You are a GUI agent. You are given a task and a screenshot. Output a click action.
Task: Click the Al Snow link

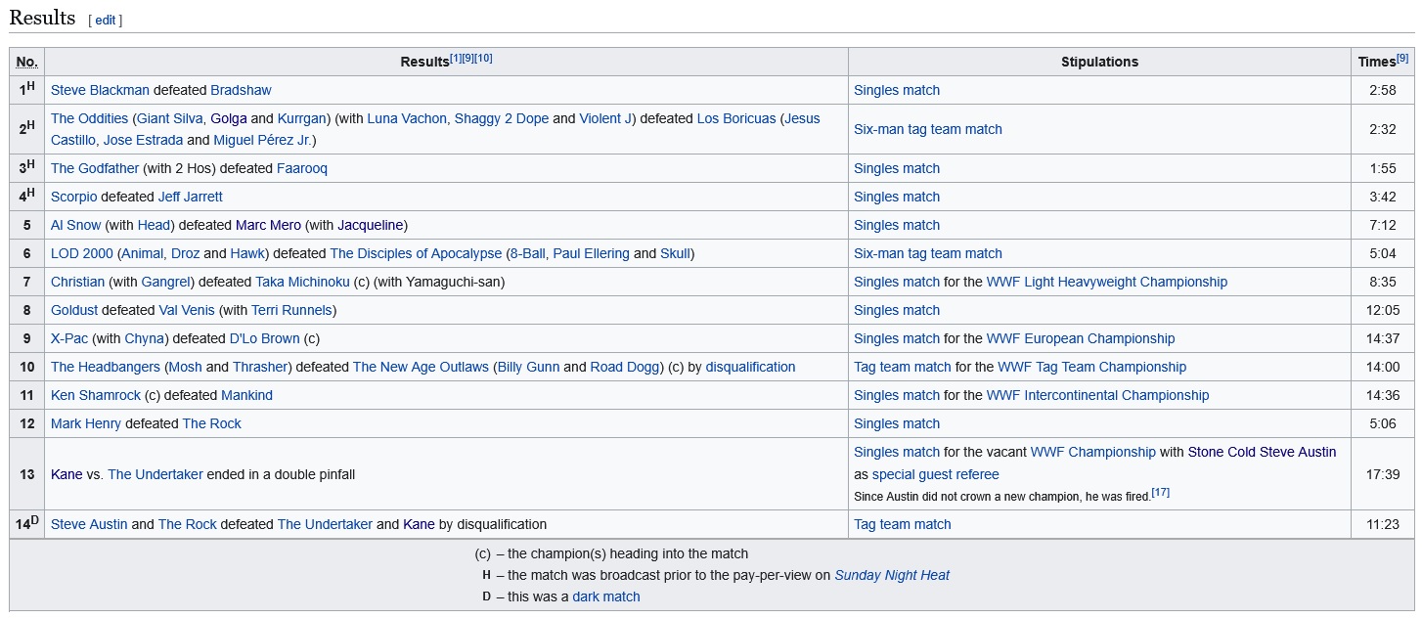tap(76, 225)
